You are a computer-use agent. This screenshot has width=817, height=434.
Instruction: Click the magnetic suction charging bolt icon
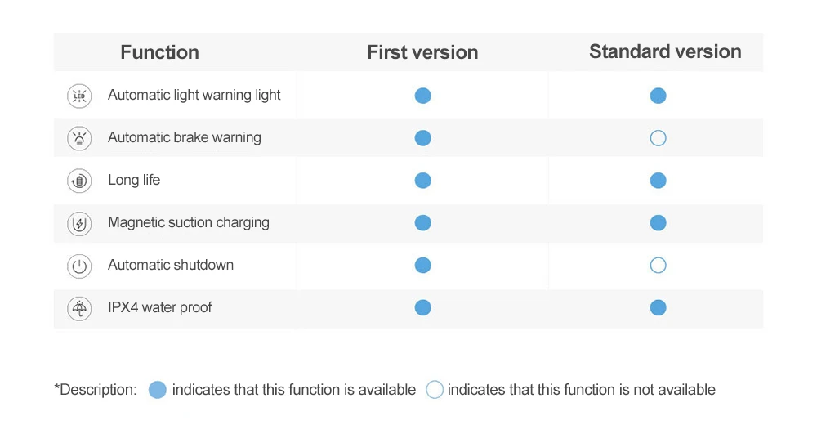(79, 224)
